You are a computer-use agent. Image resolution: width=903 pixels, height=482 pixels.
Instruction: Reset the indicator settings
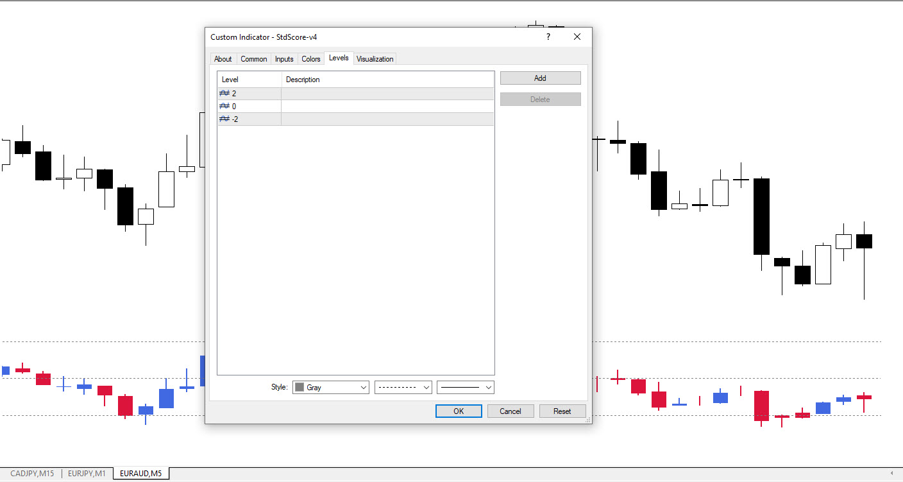562,411
